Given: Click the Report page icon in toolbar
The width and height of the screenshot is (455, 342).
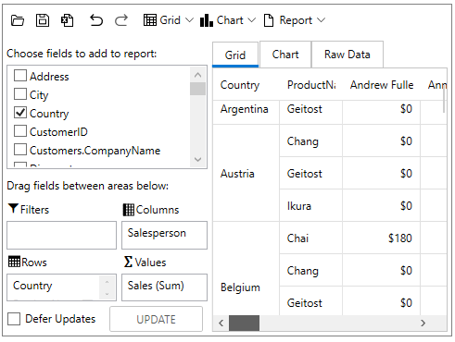Looking at the screenshot, I should click(x=269, y=20).
